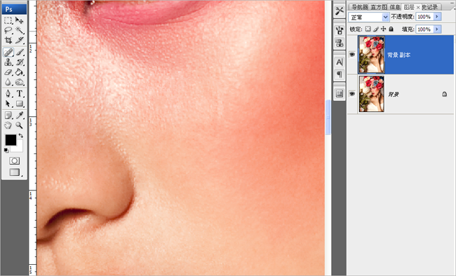Switch to the 信息 tab
The height and width of the screenshot is (276, 456).
[x=394, y=7]
